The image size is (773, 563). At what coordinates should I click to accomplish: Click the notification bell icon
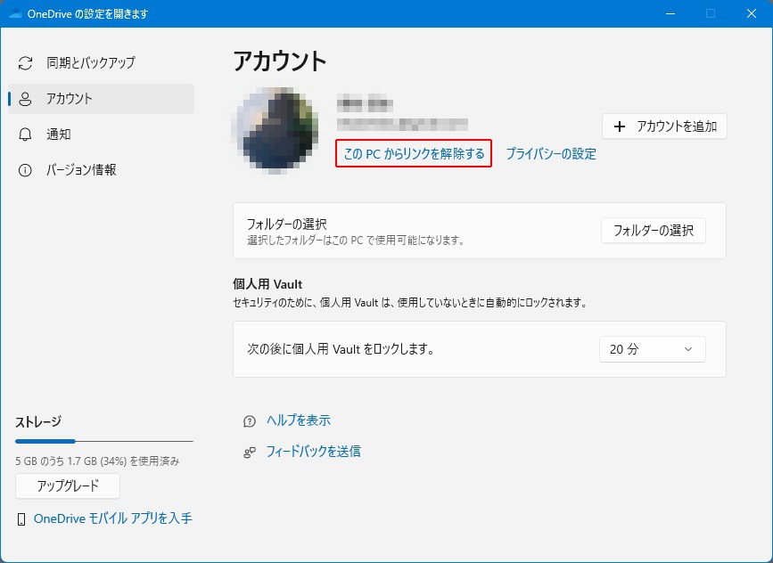click(x=25, y=135)
